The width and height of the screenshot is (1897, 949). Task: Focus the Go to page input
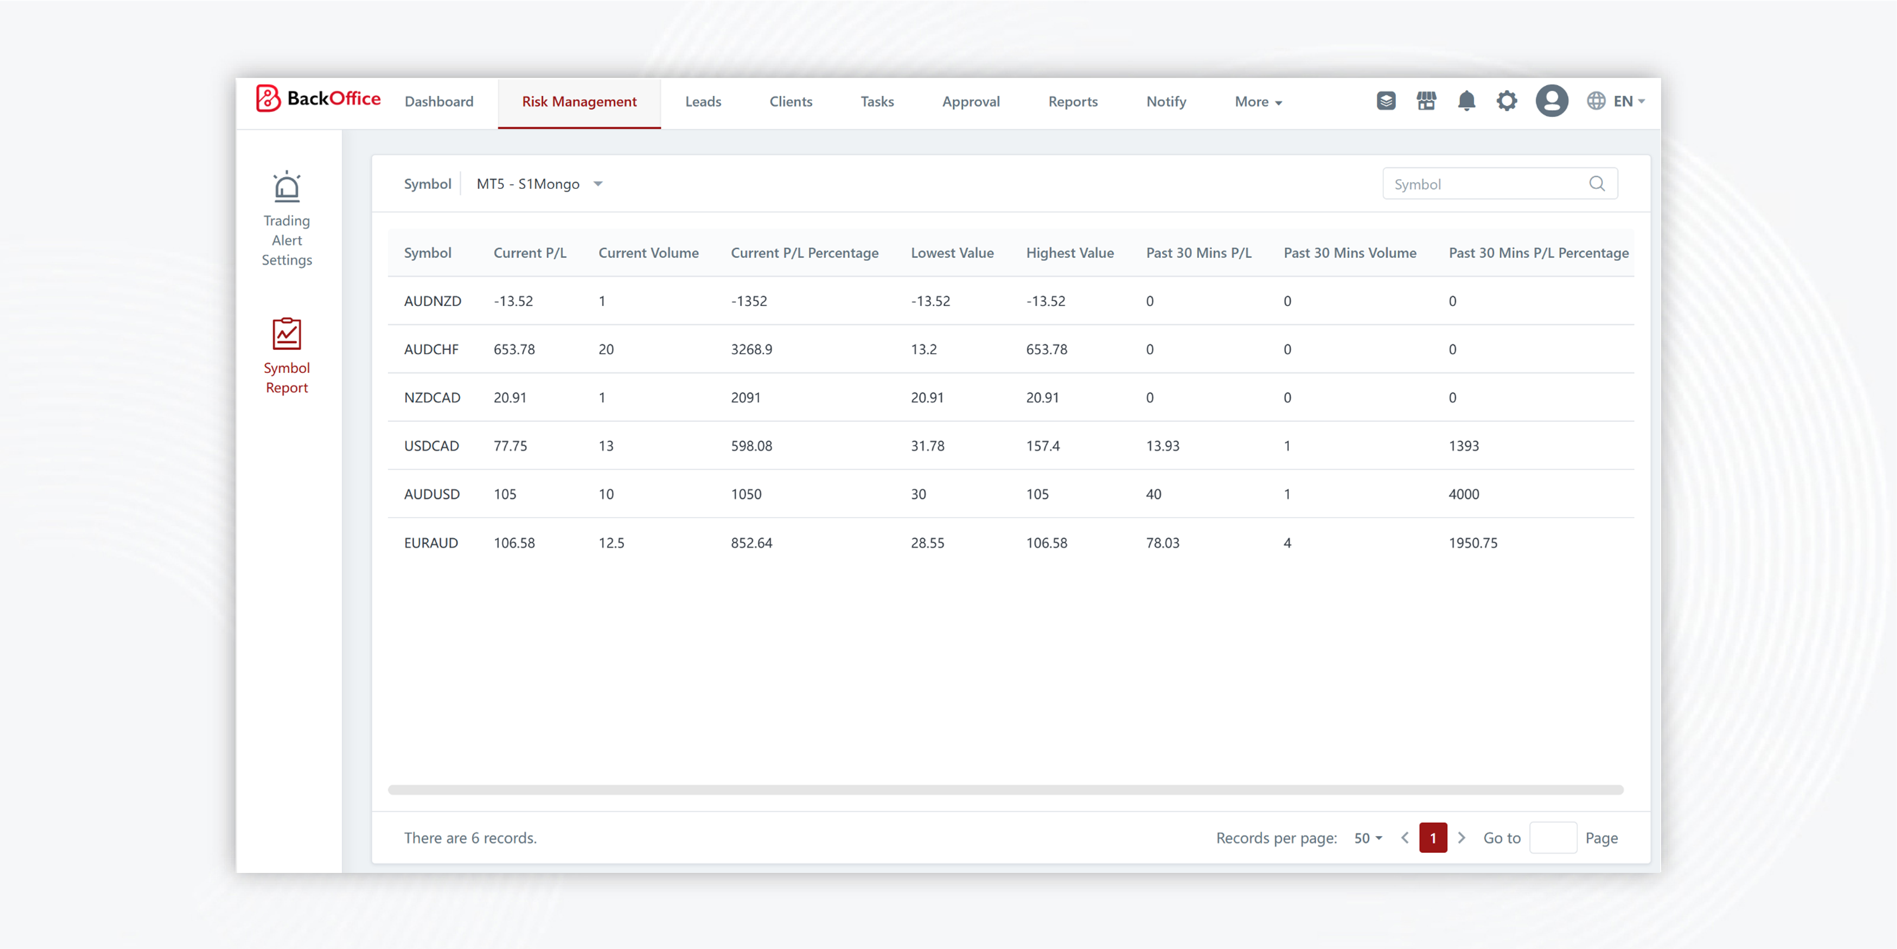pyautogui.click(x=1553, y=838)
